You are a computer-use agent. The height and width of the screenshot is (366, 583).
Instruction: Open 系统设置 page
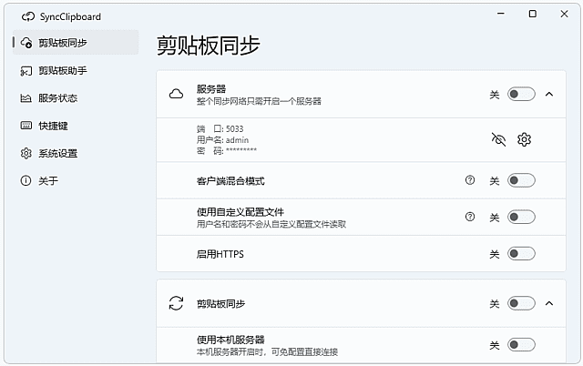[76, 153]
